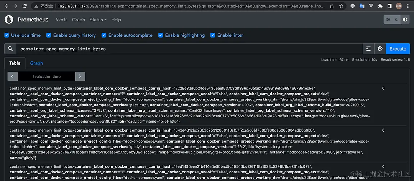Screen dimensions: 414x181
Task: Toggle the browser side panel icon
Action: click(x=389, y=6)
